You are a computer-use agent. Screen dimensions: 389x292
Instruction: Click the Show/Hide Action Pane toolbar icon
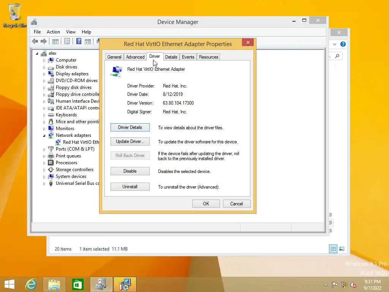coord(88,41)
